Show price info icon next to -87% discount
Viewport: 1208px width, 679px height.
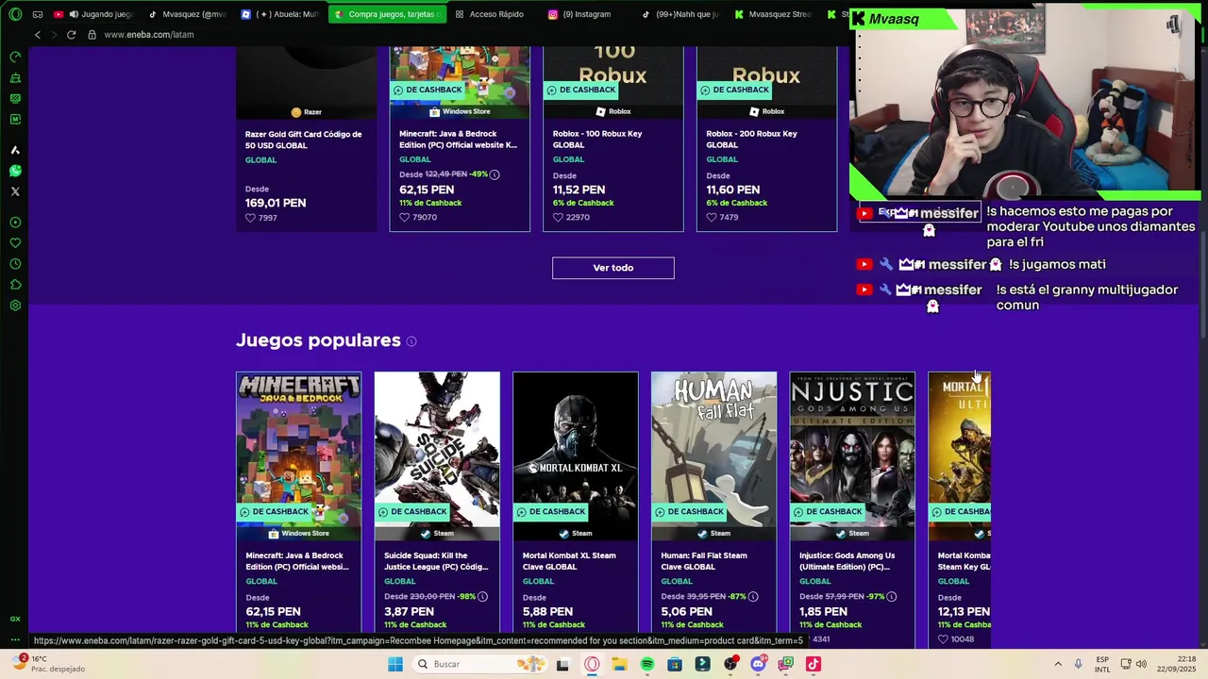[753, 597]
